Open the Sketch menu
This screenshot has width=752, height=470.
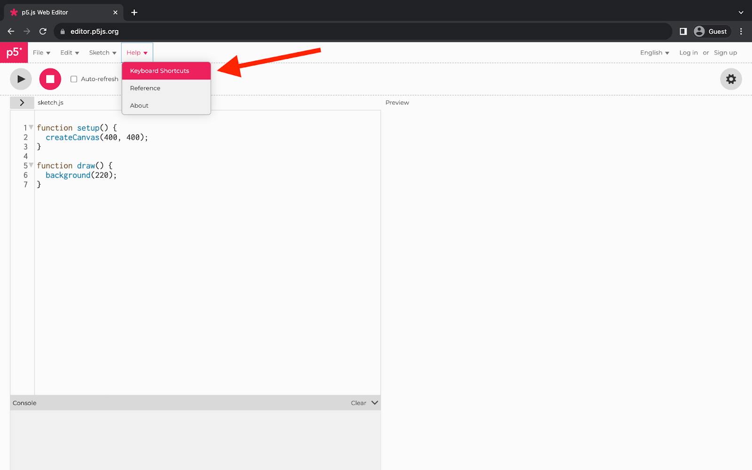click(102, 53)
